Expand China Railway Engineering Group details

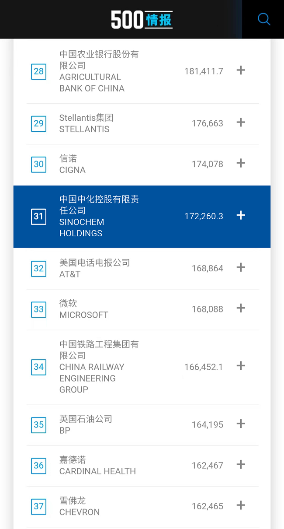(x=241, y=366)
